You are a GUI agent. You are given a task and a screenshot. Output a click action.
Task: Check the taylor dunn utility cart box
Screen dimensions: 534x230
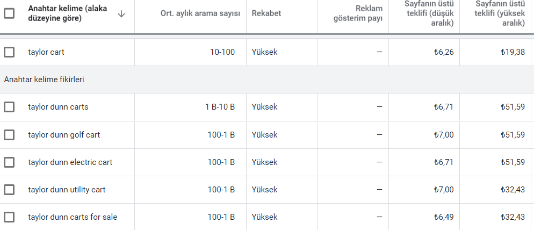(9, 190)
